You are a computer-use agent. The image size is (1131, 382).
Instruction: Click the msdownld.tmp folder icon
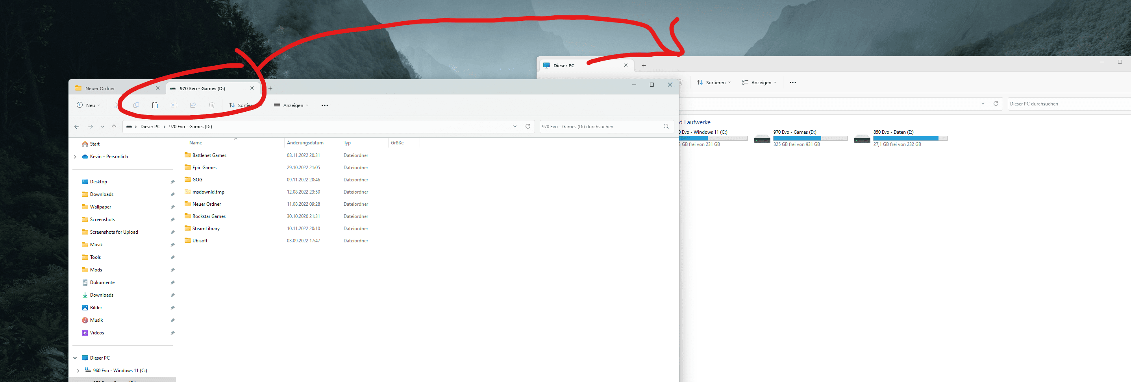pos(188,192)
